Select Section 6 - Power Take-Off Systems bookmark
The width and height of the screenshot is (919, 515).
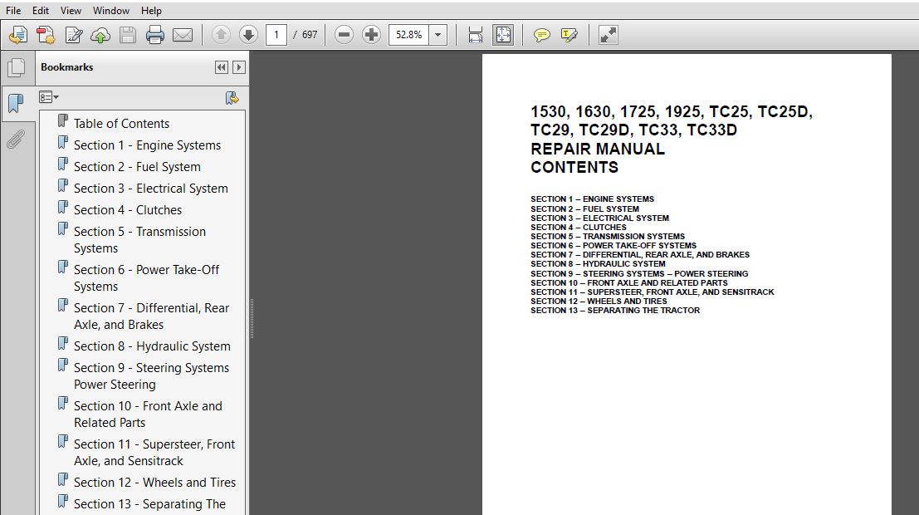pyautogui.click(x=146, y=278)
